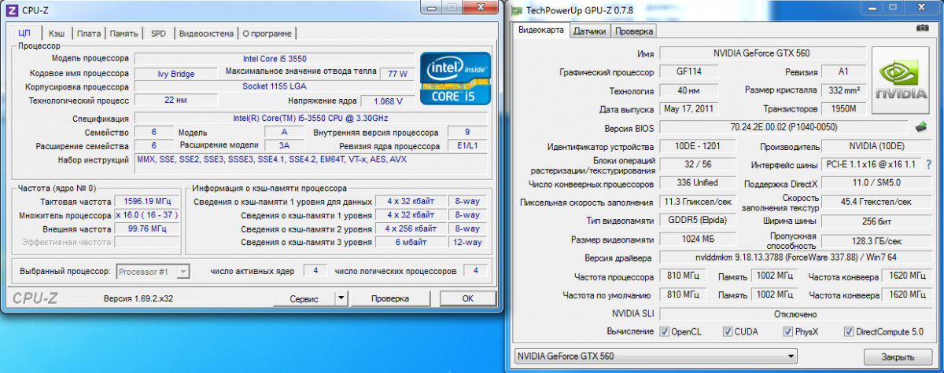Click the 1596.19 МГц core speed field
This screenshot has height=373, width=944.
click(147, 201)
